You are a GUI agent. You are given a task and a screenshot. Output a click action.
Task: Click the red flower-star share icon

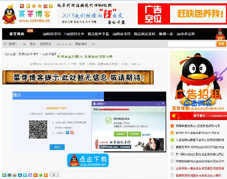[x=35, y=175]
